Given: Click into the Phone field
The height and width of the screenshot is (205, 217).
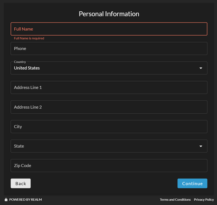Looking at the screenshot, I should click(109, 49).
